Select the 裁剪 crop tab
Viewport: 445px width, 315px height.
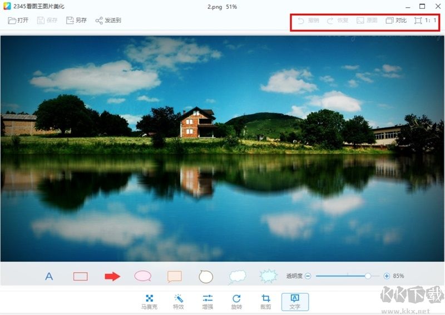(x=266, y=302)
